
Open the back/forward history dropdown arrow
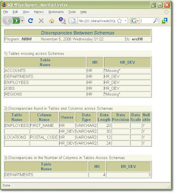22,21
